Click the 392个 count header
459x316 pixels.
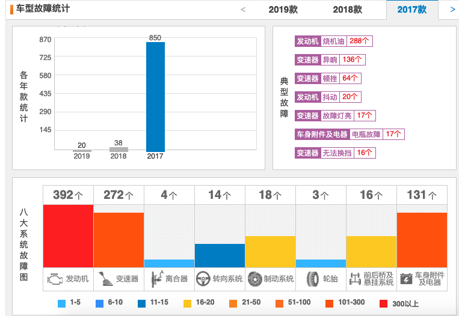[68, 195]
